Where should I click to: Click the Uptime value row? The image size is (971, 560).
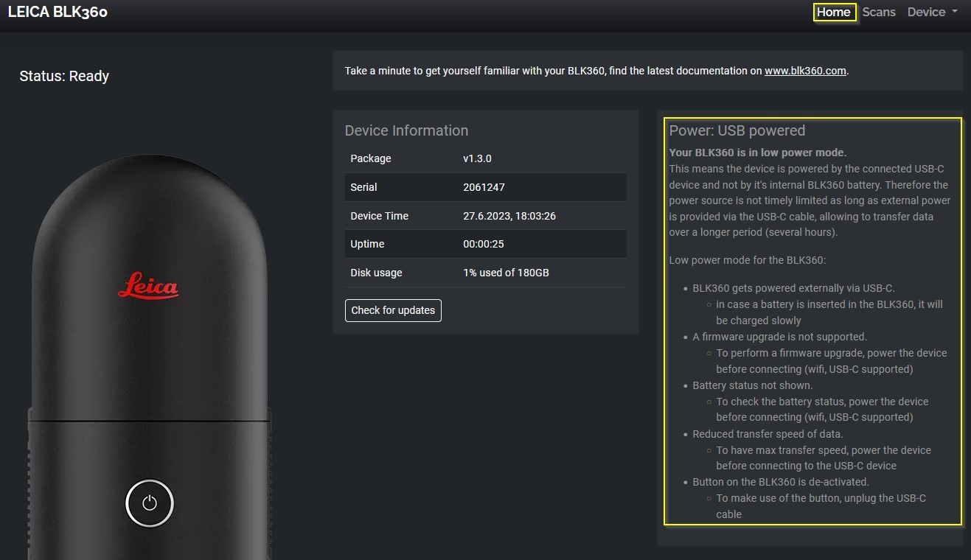pyautogui.click(x=486, y=244)
